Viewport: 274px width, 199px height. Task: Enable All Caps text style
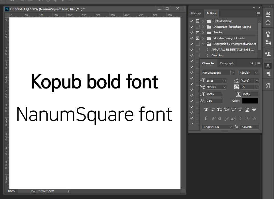click(220, 110)
